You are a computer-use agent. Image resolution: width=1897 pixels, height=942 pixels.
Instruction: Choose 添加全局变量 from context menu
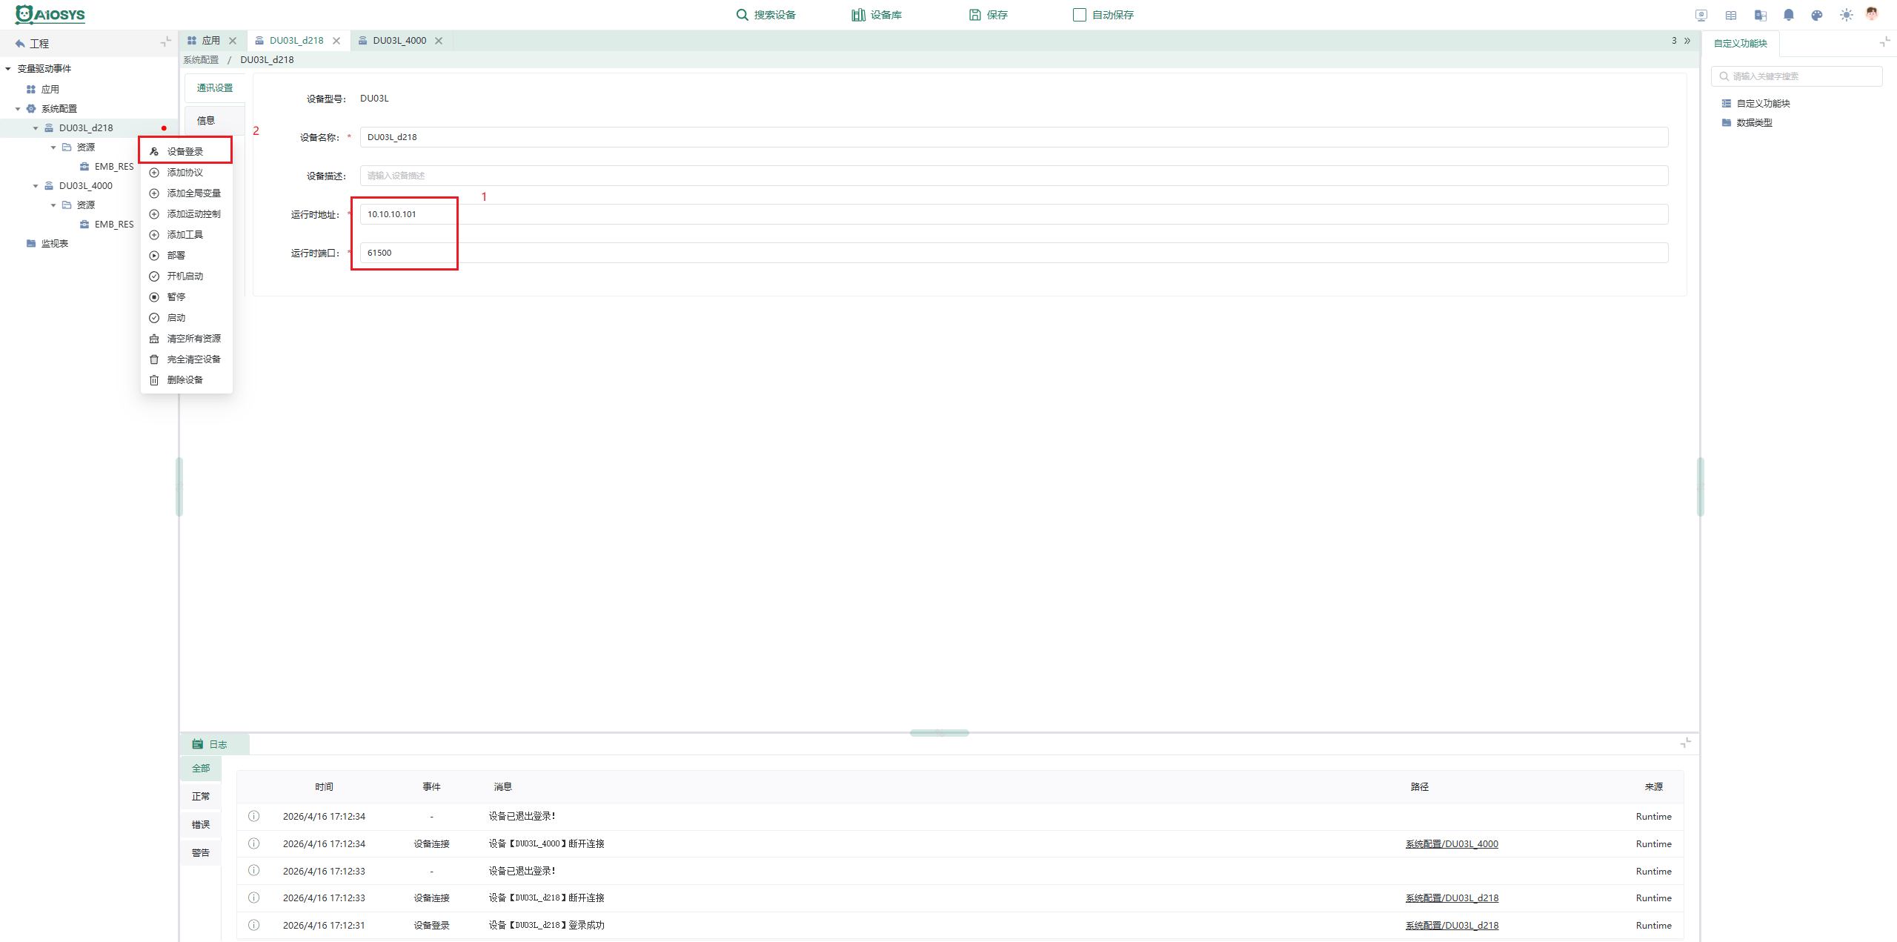click(186, 193)
